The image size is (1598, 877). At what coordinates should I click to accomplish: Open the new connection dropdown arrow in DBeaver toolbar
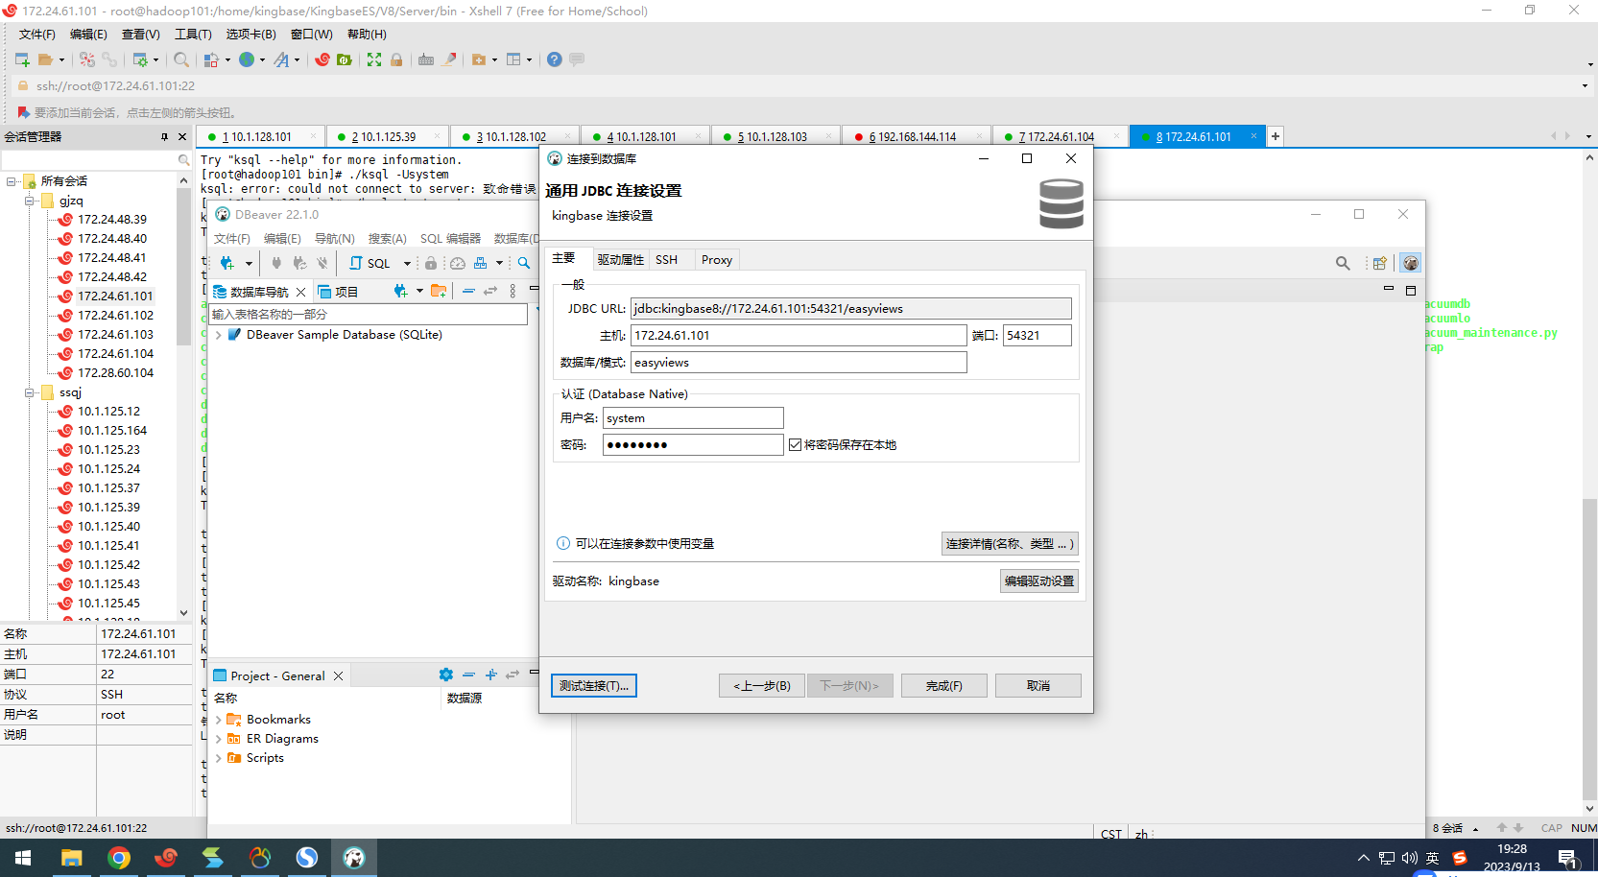pyautogui.click(x=249, y=263)
